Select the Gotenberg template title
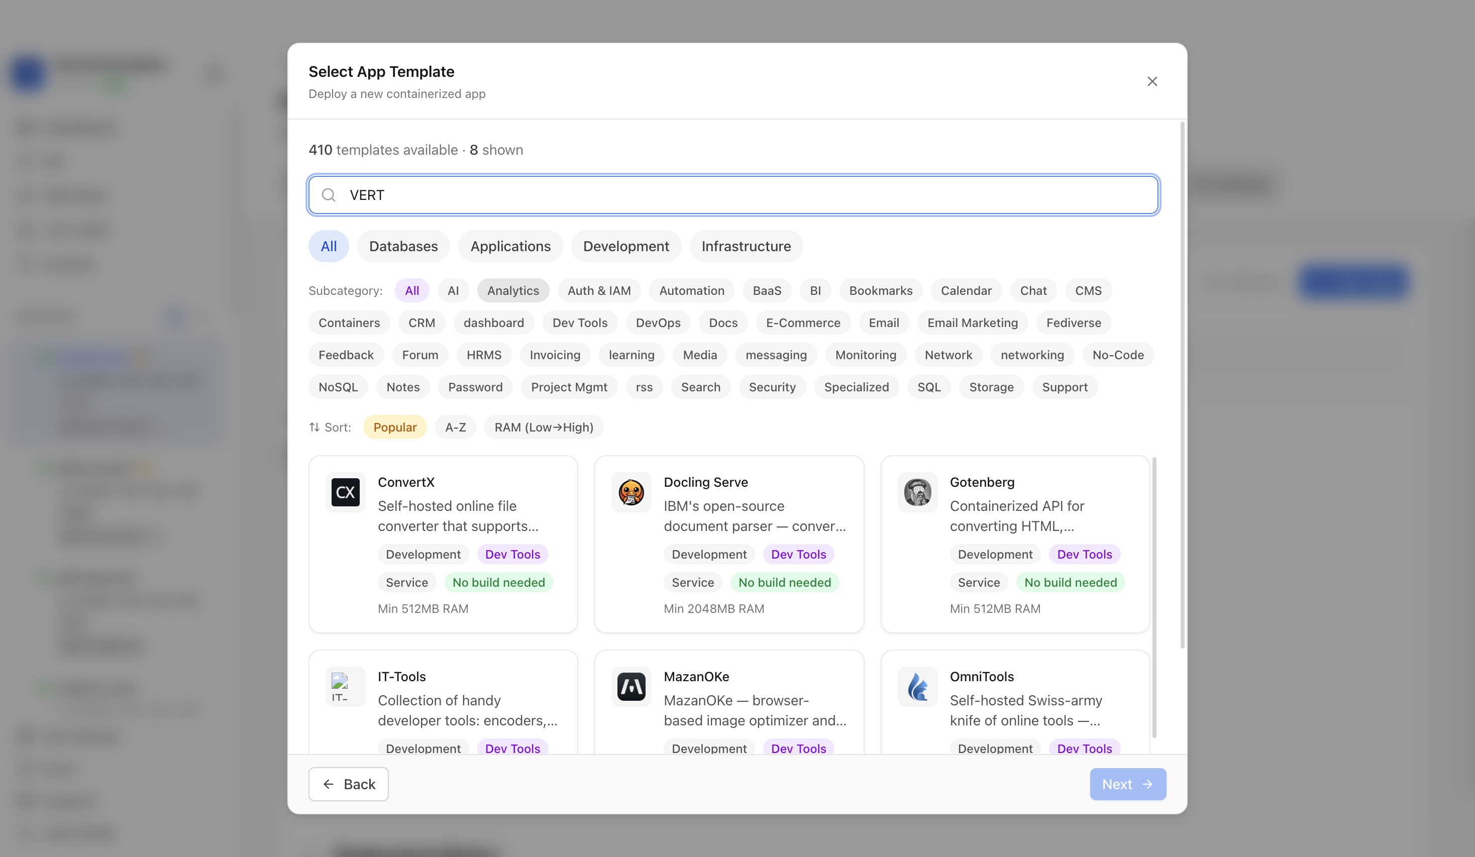 click(x=982, y=482)
